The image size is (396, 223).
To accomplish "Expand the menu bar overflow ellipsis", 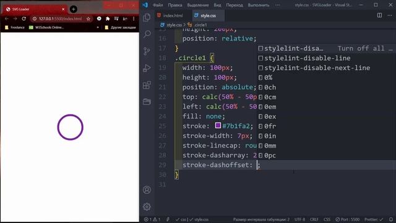I will click(278, 5).
